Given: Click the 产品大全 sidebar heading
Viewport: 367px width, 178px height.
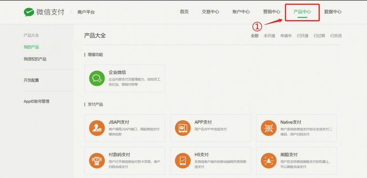Looking at the screenshot, I should pos(31,36).
